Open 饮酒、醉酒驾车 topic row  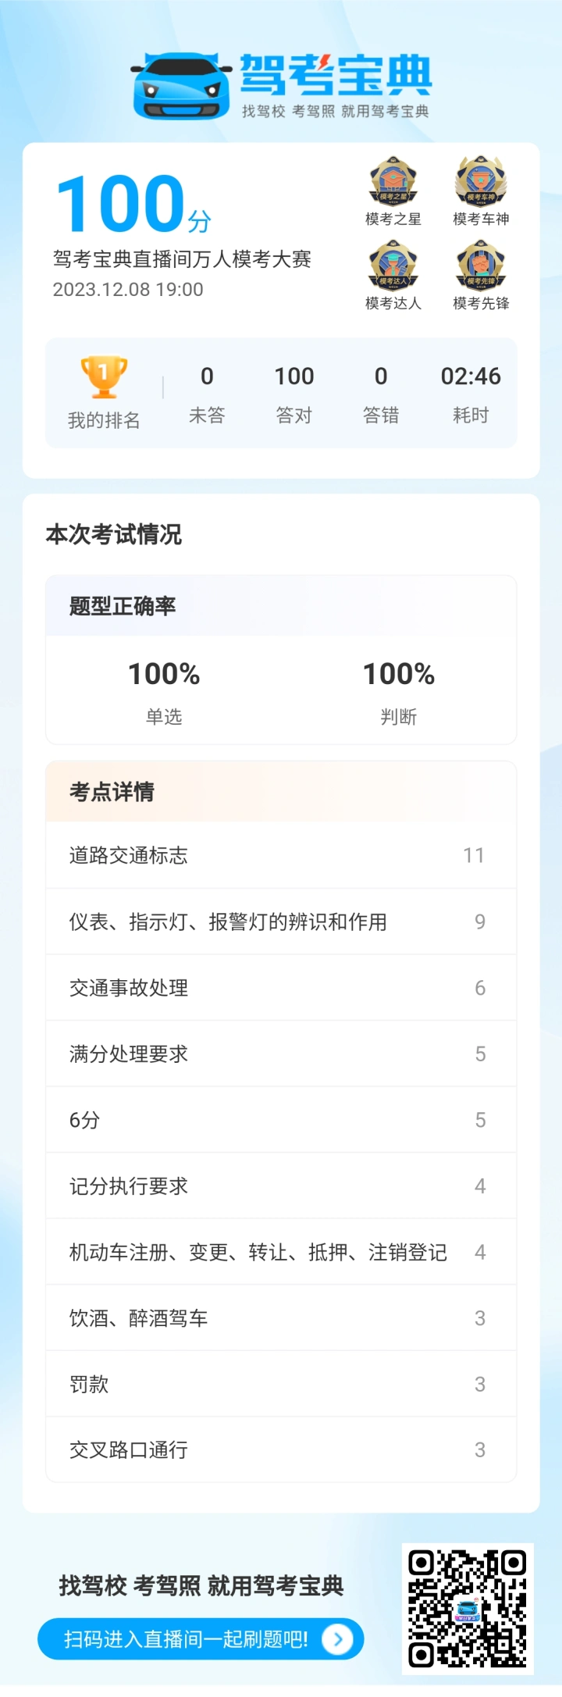click(x=281, y=1317)
